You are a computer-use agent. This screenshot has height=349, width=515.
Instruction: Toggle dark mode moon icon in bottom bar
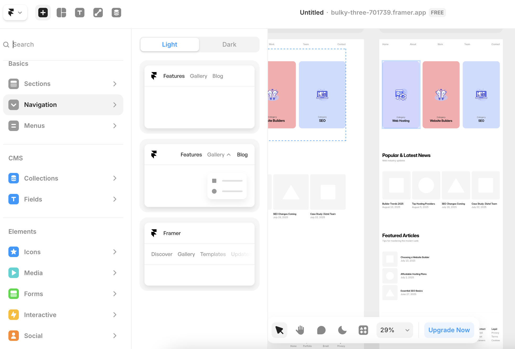click(342, 330)
